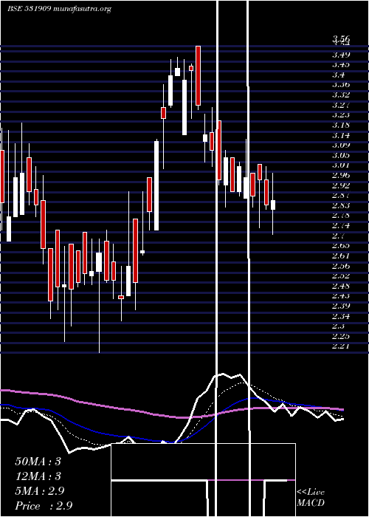This screenshot has height=517, width=369.
Task: Click the Price : 2.9 readout
Action: (x=44, y=506)
